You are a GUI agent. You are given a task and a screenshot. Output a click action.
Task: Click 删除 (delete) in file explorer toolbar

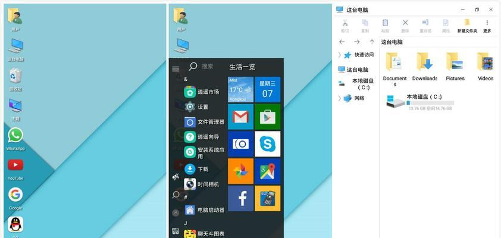point(405,26)
